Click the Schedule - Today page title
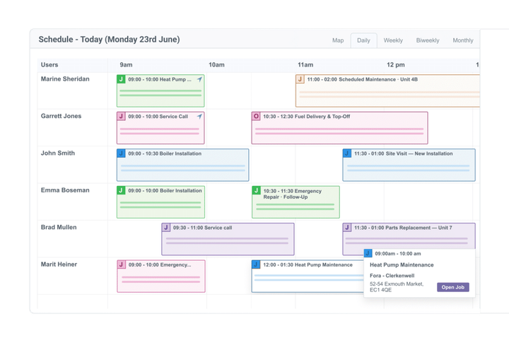509x343 pixels. click(109, 40)
